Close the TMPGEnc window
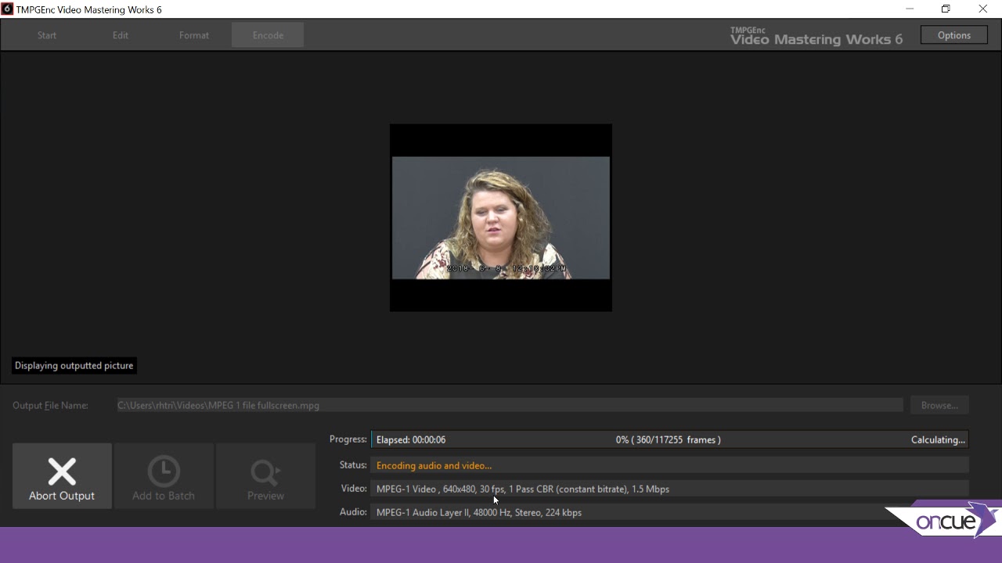 click(x=983, y=9)
